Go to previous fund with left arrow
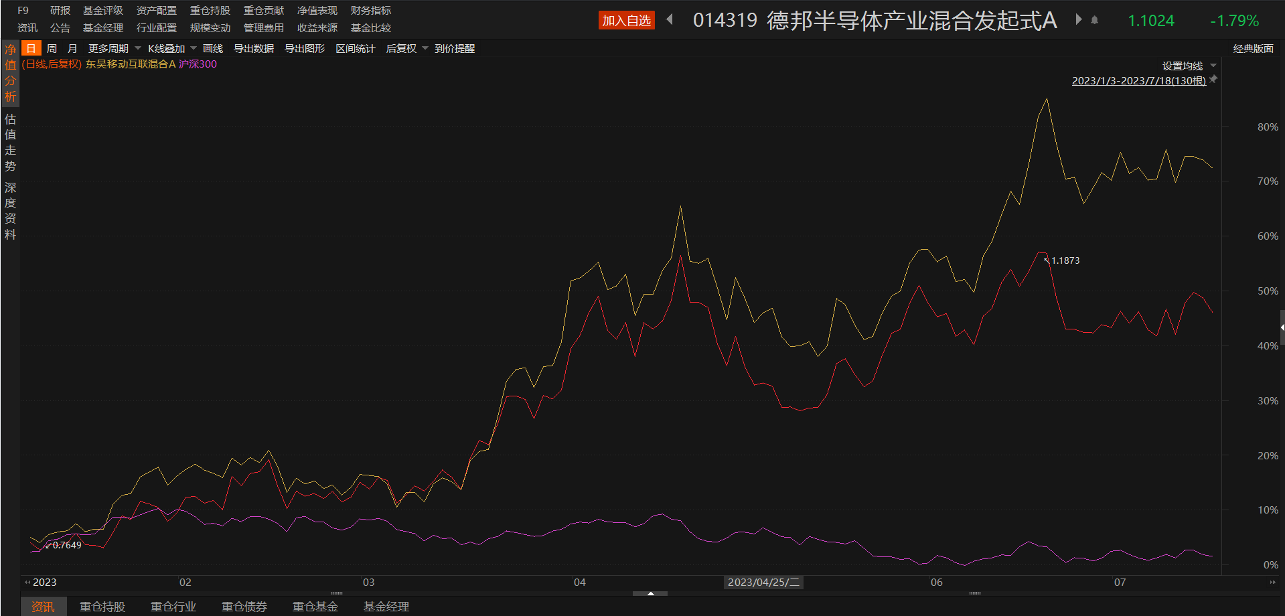The height and width of the screenshot is (616, 1285). click(670, 20)
